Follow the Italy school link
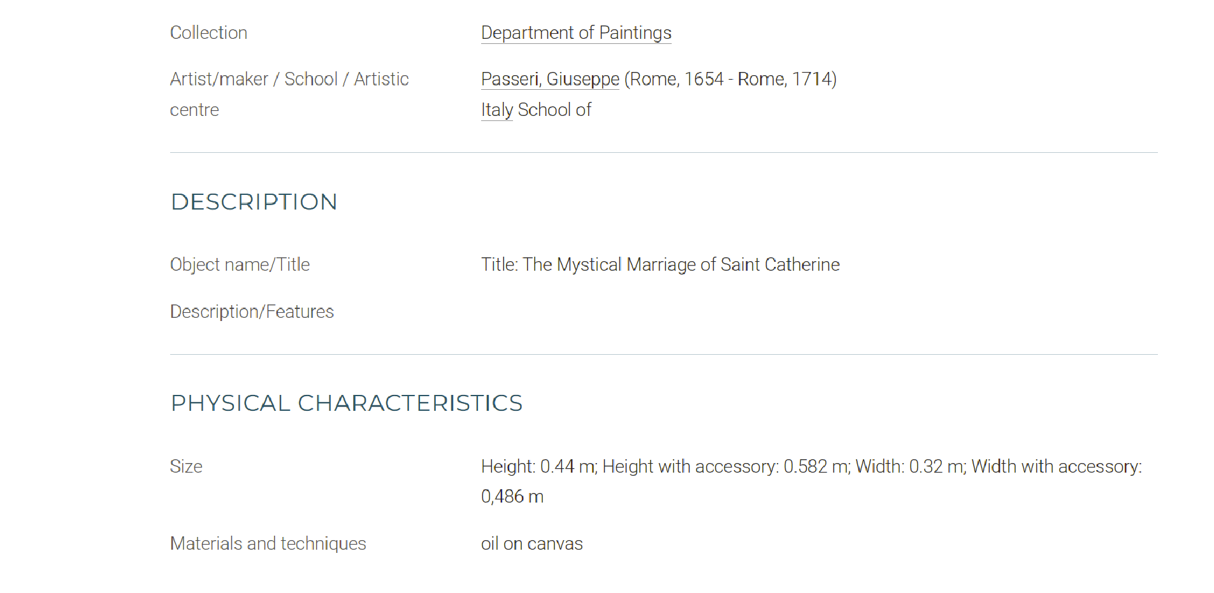Viewport: 1214px width, 593px height. pyautogui.click(x=497, y=110)
